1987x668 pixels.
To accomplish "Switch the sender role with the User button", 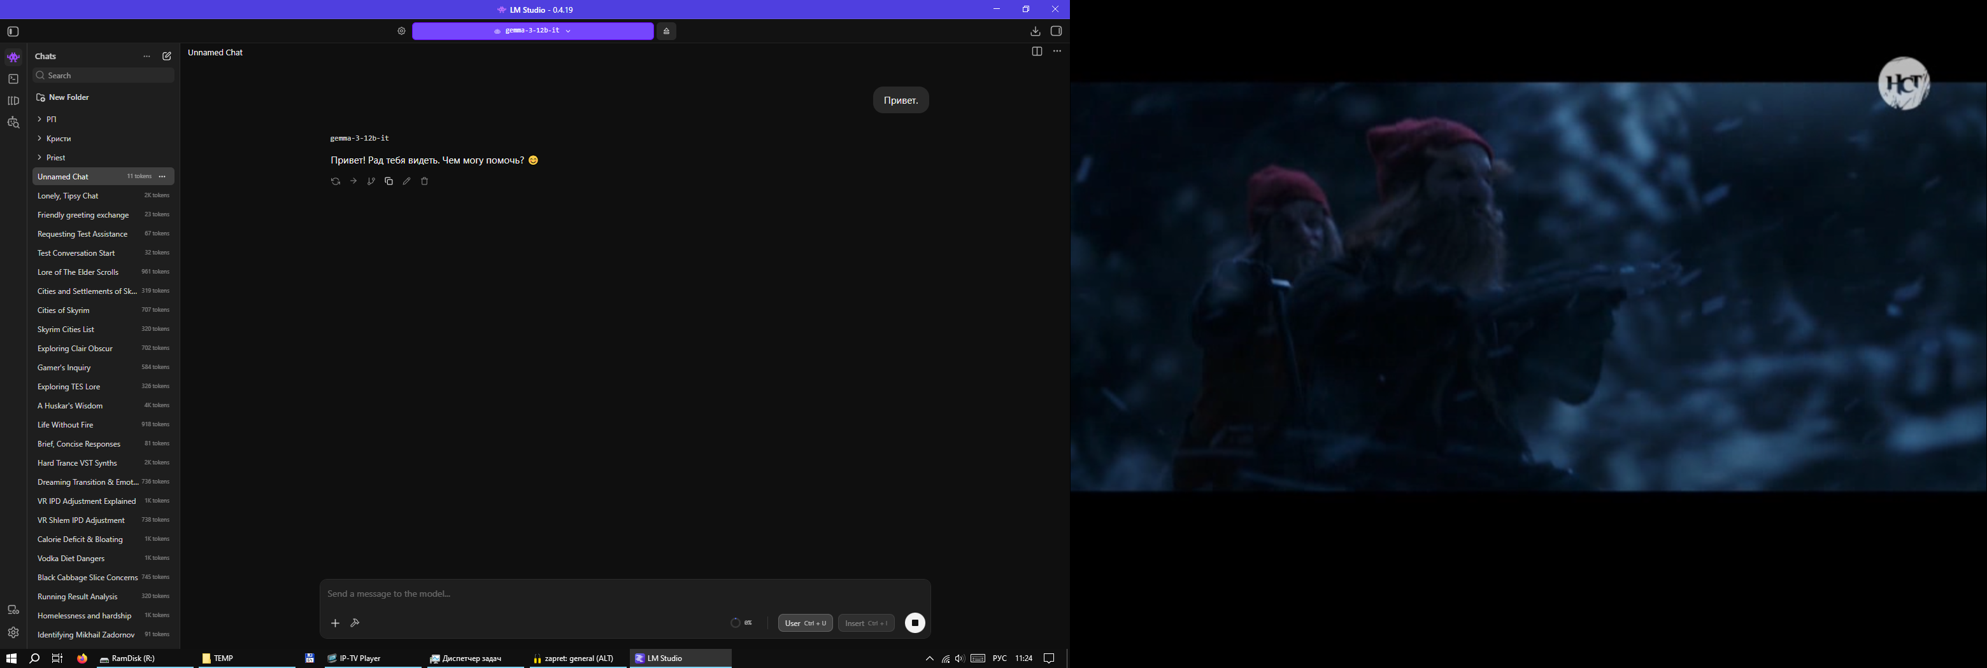I will [805, 623].
